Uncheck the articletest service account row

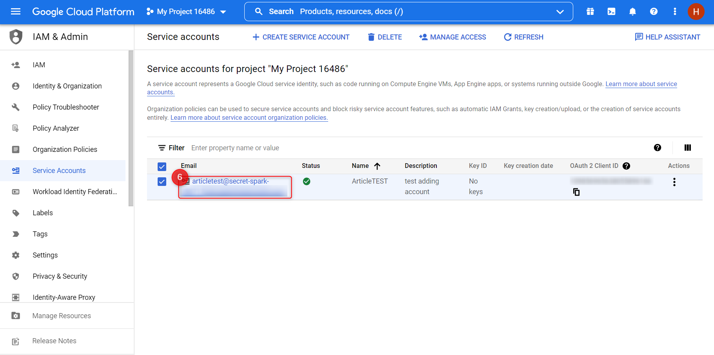click(162, 182)
